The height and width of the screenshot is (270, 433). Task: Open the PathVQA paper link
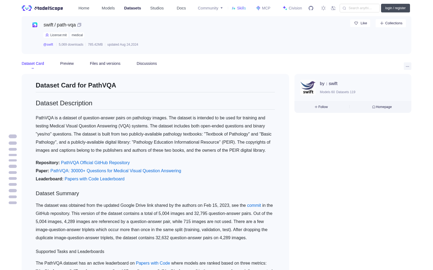pos(116,171)
